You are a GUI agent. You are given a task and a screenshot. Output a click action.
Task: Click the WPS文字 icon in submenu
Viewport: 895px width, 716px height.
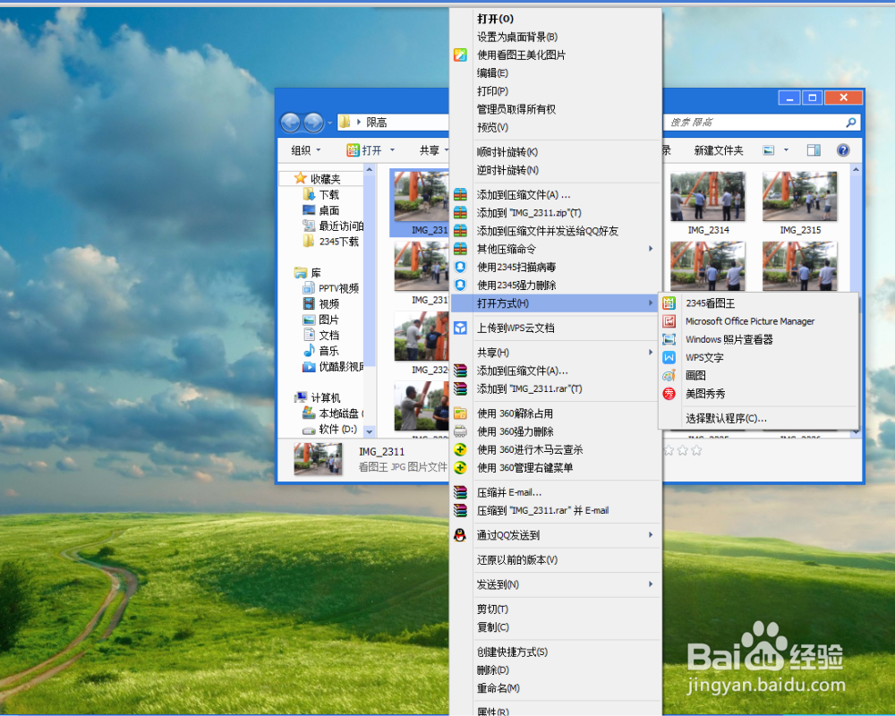(x=669, y=357)
